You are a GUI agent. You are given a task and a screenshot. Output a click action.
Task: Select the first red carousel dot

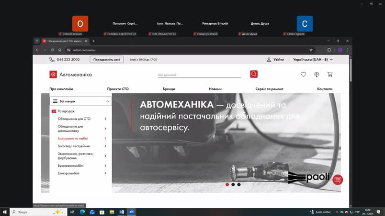[227, 184]
